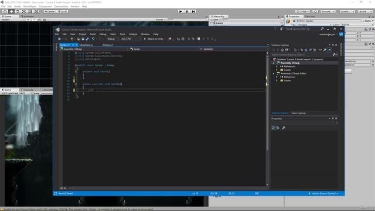Screen dimensions: 375x211
Task: Select Unity Hand tool
Action: click(5, 12)
